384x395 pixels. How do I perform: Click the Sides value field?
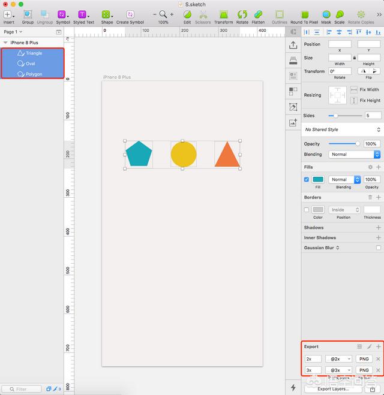point(373,116)
